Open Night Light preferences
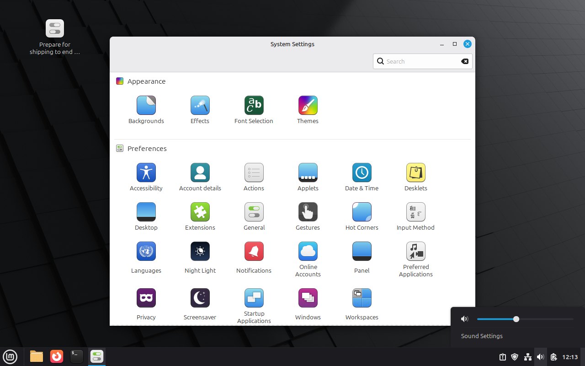This screenshot has height=366, width=585. point(200,258)
